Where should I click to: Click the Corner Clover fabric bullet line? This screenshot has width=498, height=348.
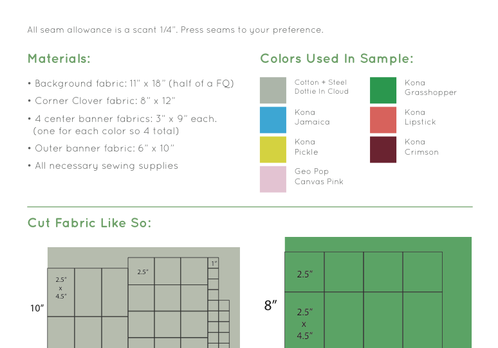102,101
